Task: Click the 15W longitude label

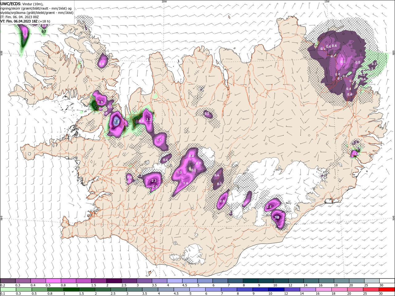Action: (x=327, y=2)
